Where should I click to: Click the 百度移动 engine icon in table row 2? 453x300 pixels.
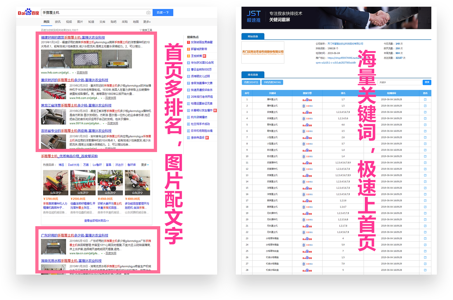point(307,106)
